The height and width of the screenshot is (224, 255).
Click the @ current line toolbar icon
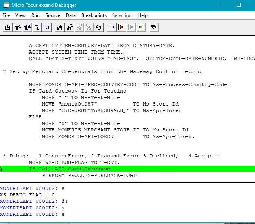pos(98,27)
